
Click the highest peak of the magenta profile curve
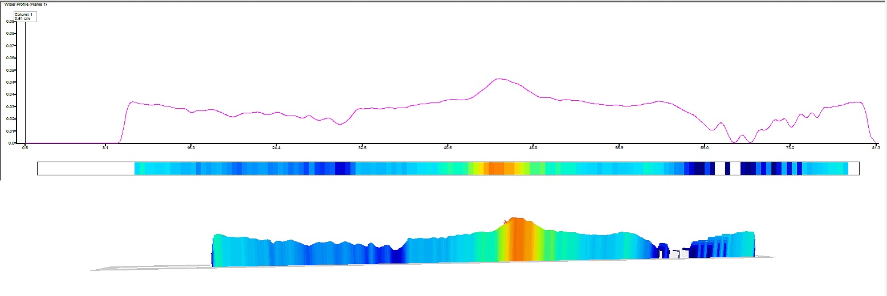(500, 79)
